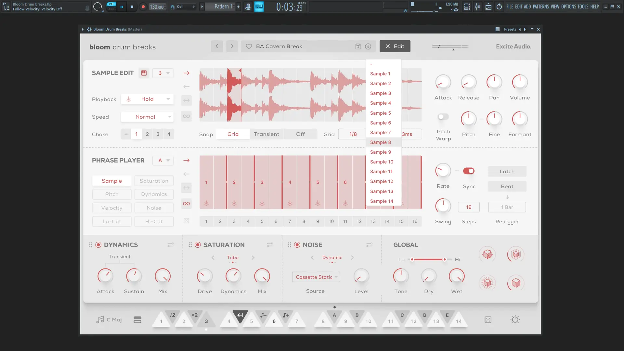Click the Edit button
The image size is (624, 351).
(x=395, y=46)
